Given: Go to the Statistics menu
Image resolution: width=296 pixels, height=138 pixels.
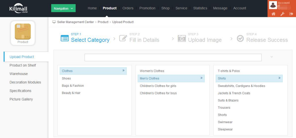Looking at the screenshot, I should (x=200, y=8).
